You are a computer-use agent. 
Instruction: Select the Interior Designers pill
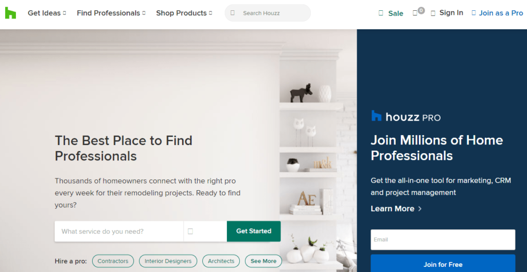(168, 261)
